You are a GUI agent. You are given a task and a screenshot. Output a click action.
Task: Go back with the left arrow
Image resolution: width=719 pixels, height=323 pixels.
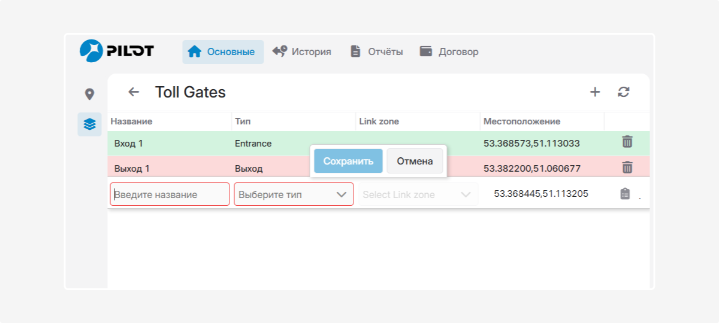(x=134, y=92)
